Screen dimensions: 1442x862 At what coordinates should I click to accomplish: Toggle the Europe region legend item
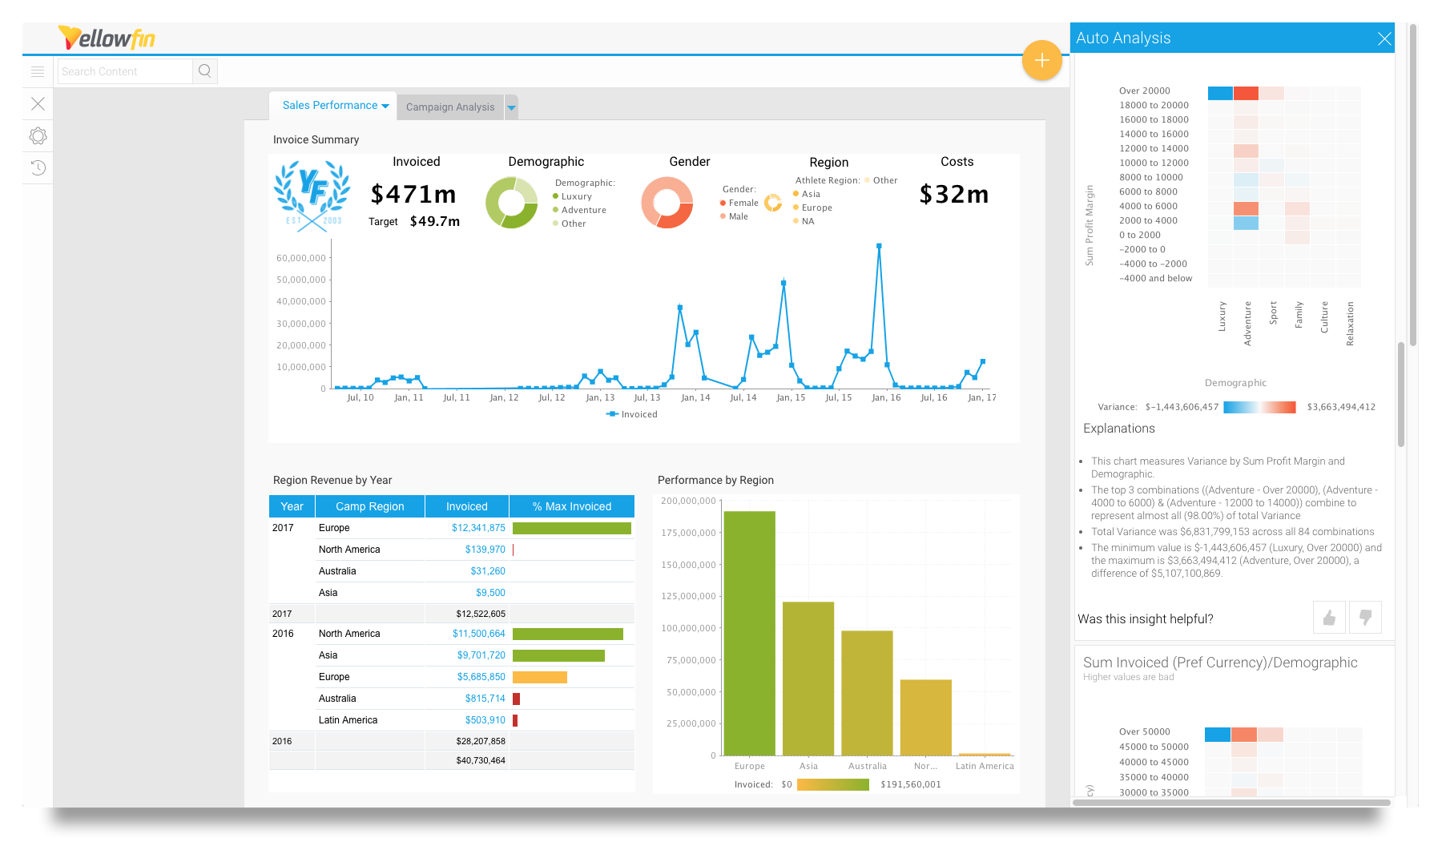click(812, 207)
